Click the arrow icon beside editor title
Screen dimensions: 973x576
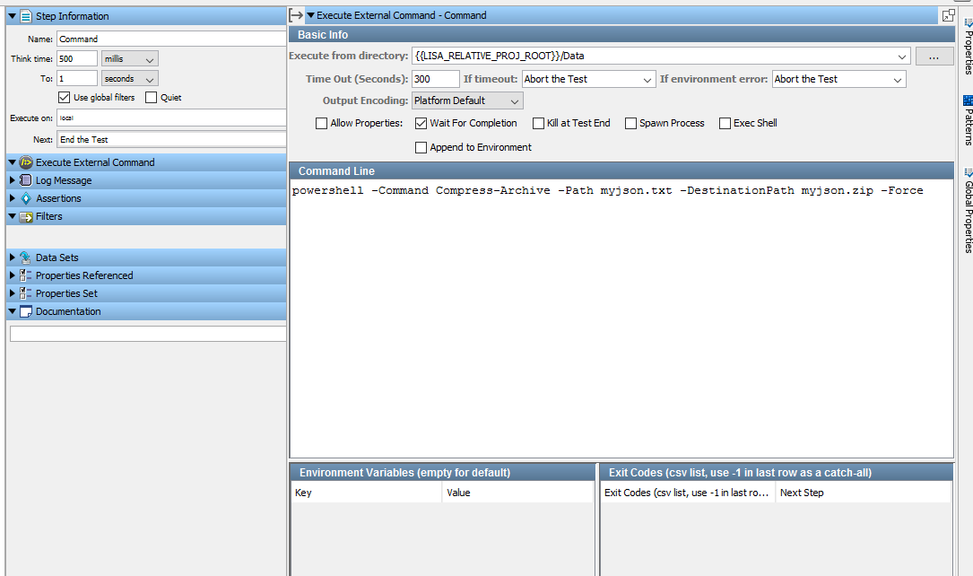[x=296, y=15]
